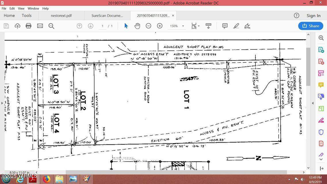327x184 pixels.
Task: Click the Zoom Out minus icon
Action: (148, 26)
